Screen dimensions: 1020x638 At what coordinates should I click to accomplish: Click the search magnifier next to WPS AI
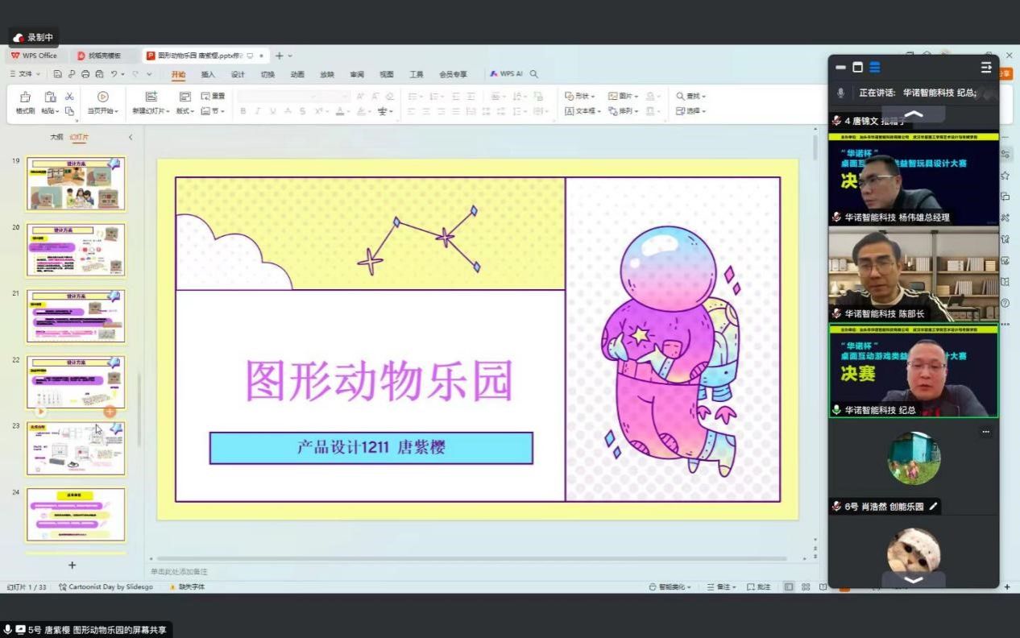point(533,74)
